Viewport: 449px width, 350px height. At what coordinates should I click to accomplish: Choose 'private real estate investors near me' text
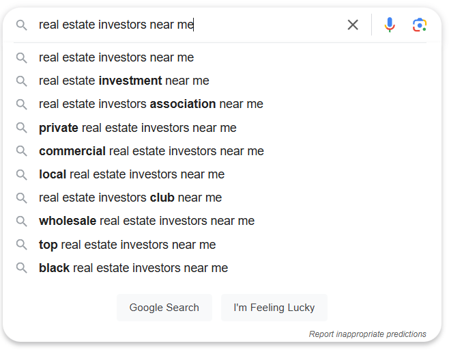pos(138,128)
